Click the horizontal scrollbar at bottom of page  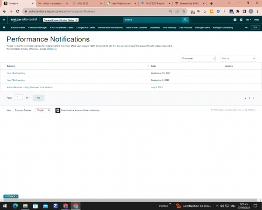pos(130,200)
